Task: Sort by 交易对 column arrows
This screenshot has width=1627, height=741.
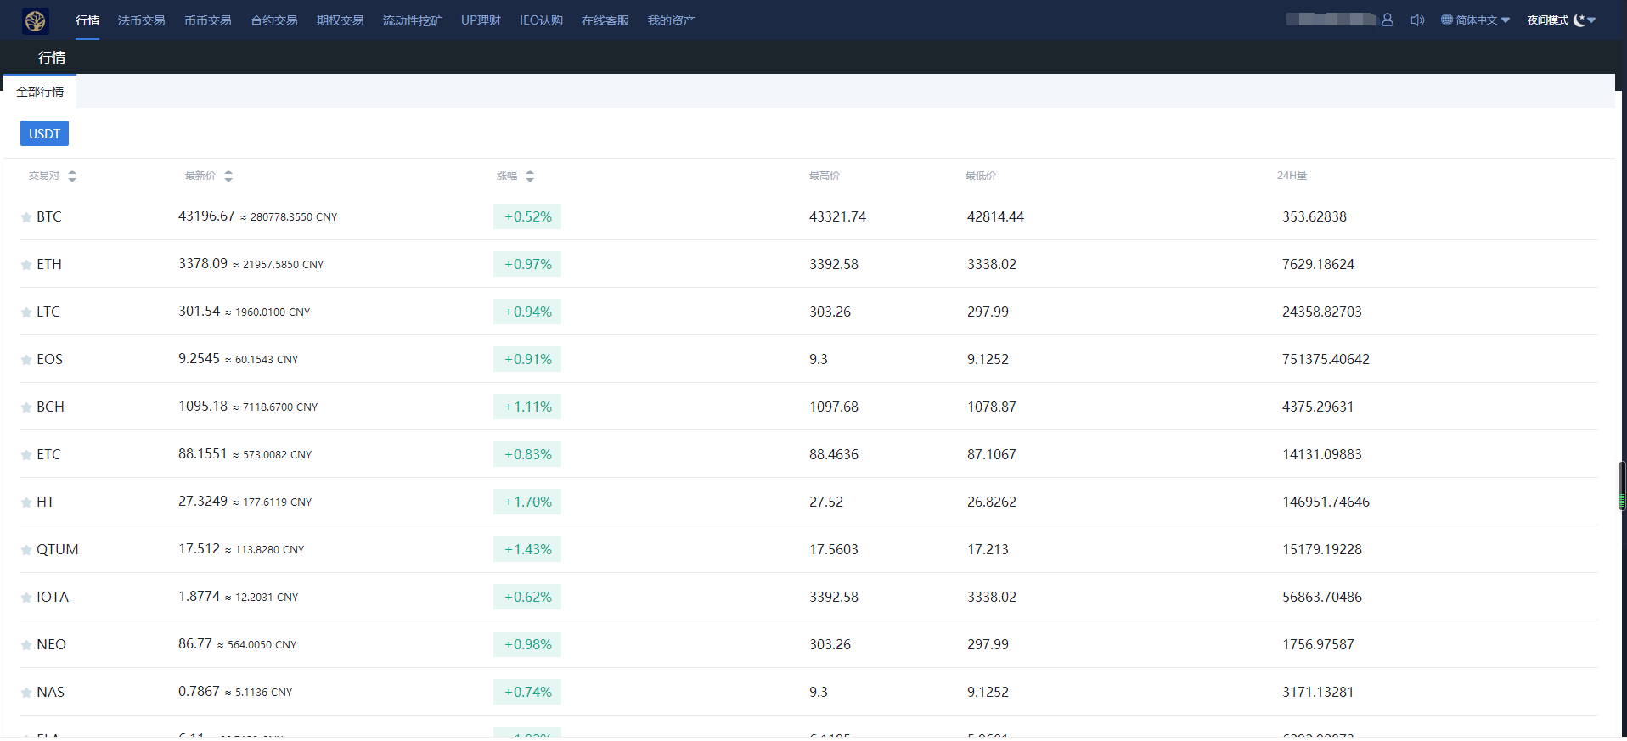Action: click(72, 176)
